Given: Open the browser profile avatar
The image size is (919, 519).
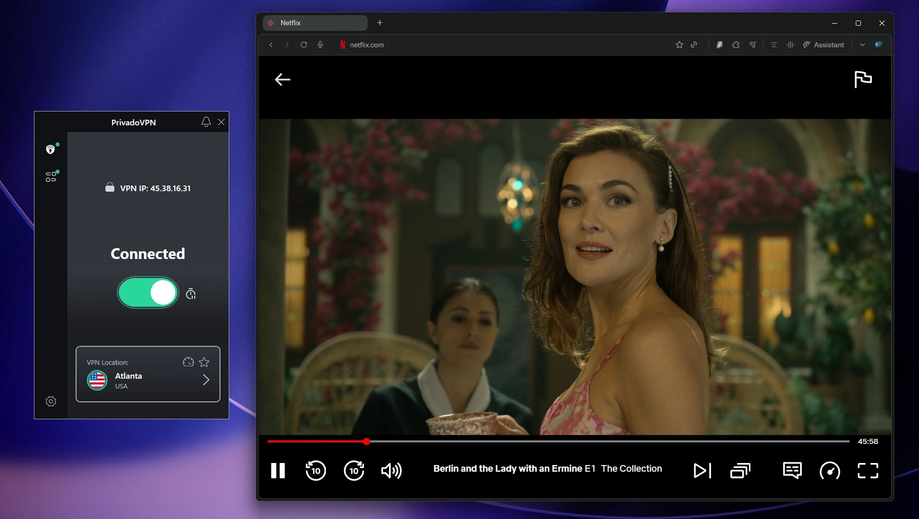Looking at the screenshot, I should (x=879, y=45).
